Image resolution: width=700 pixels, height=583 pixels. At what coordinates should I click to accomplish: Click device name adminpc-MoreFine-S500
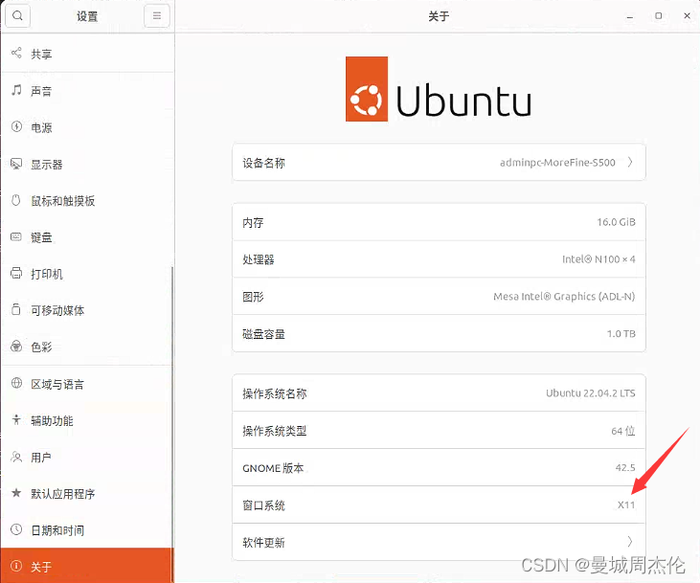pyautogui.click(x=557, y=163)
